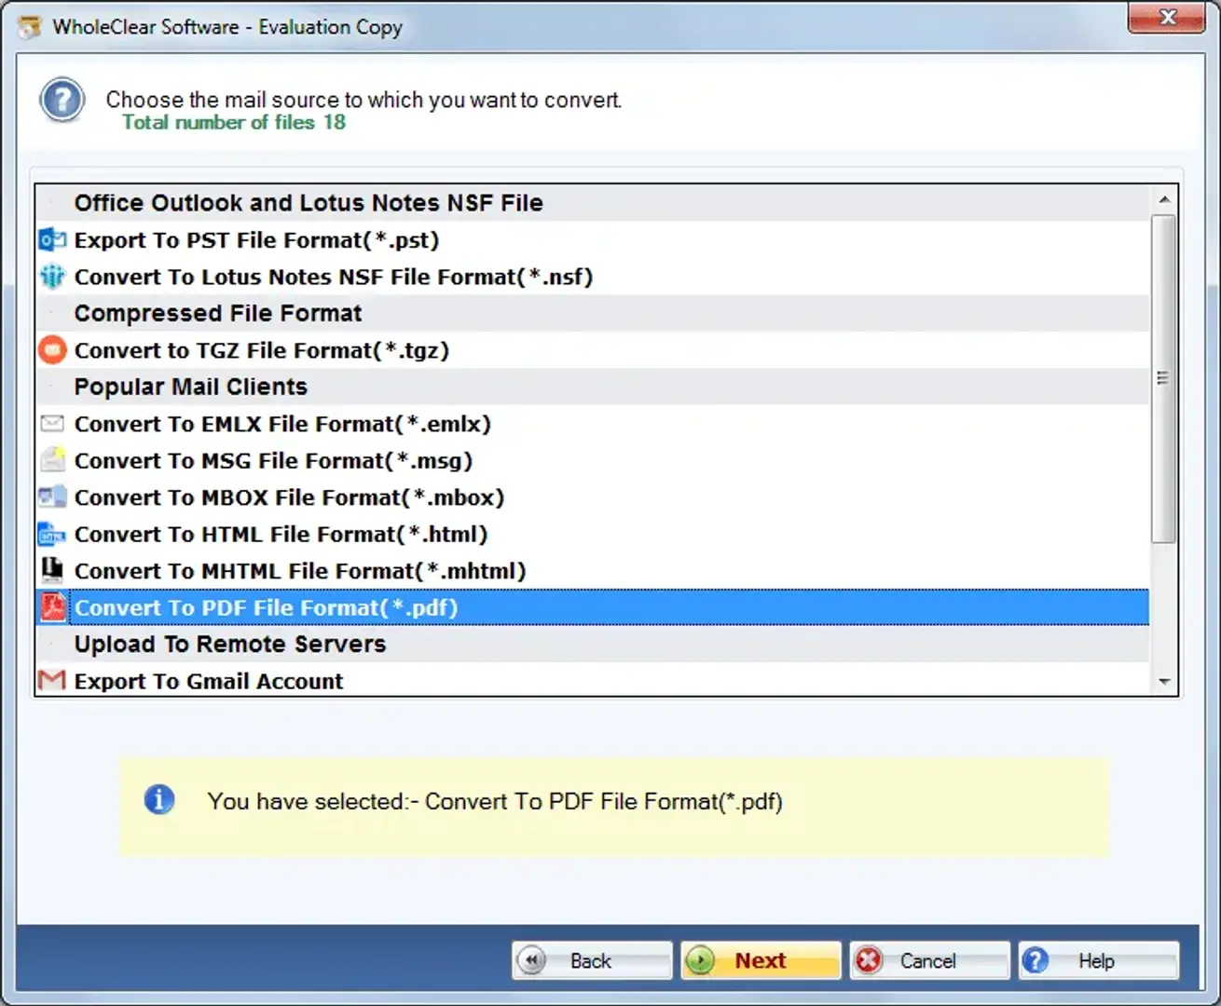Click the MSG file format icon

(x=52, y=460)
